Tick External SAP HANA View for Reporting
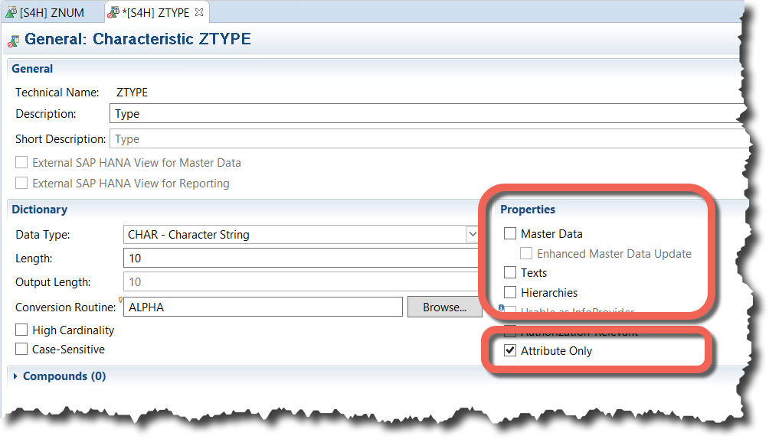Screen dimensions: 769x439 [x=21, y=183]
